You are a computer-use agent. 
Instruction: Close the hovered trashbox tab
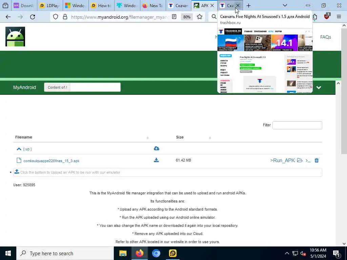[x=238, y=5]
